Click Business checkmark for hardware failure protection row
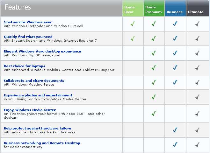Screen dimensions: 210x153 click(x=175, y=130)
